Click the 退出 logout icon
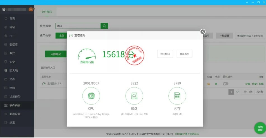 (x=6, y=123)
